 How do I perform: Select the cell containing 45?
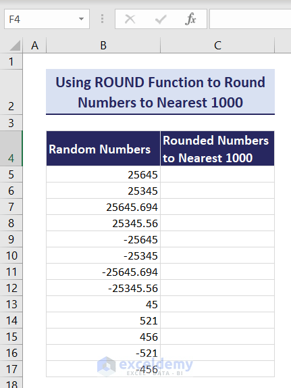point(103,304)
